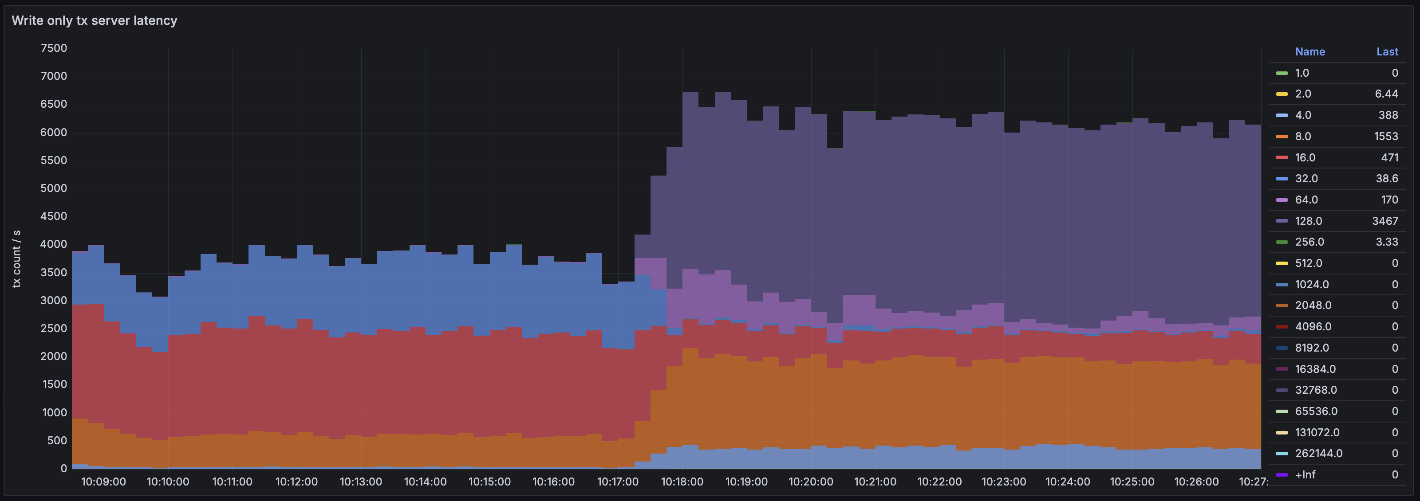This screenshot has width=1420, height=501.
Task: Click the Last value 388 for 4.0
Action: click(x=1388, y=115)
